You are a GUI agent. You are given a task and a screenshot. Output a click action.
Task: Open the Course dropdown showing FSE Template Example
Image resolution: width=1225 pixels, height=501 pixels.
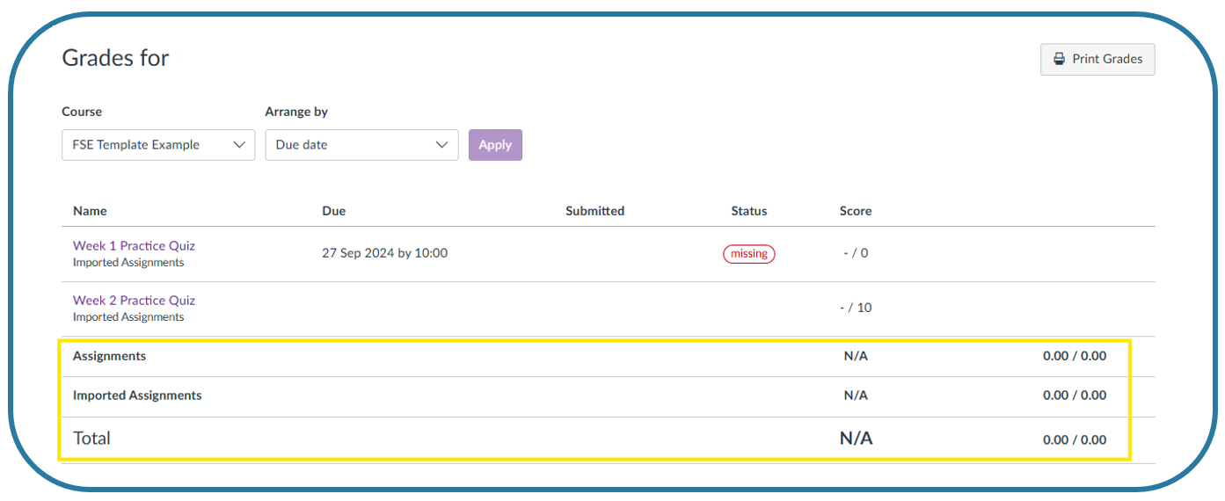(148, 145)
